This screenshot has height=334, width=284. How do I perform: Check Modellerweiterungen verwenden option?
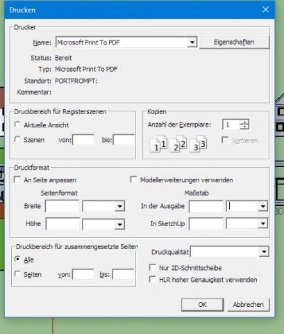[133, 180]
